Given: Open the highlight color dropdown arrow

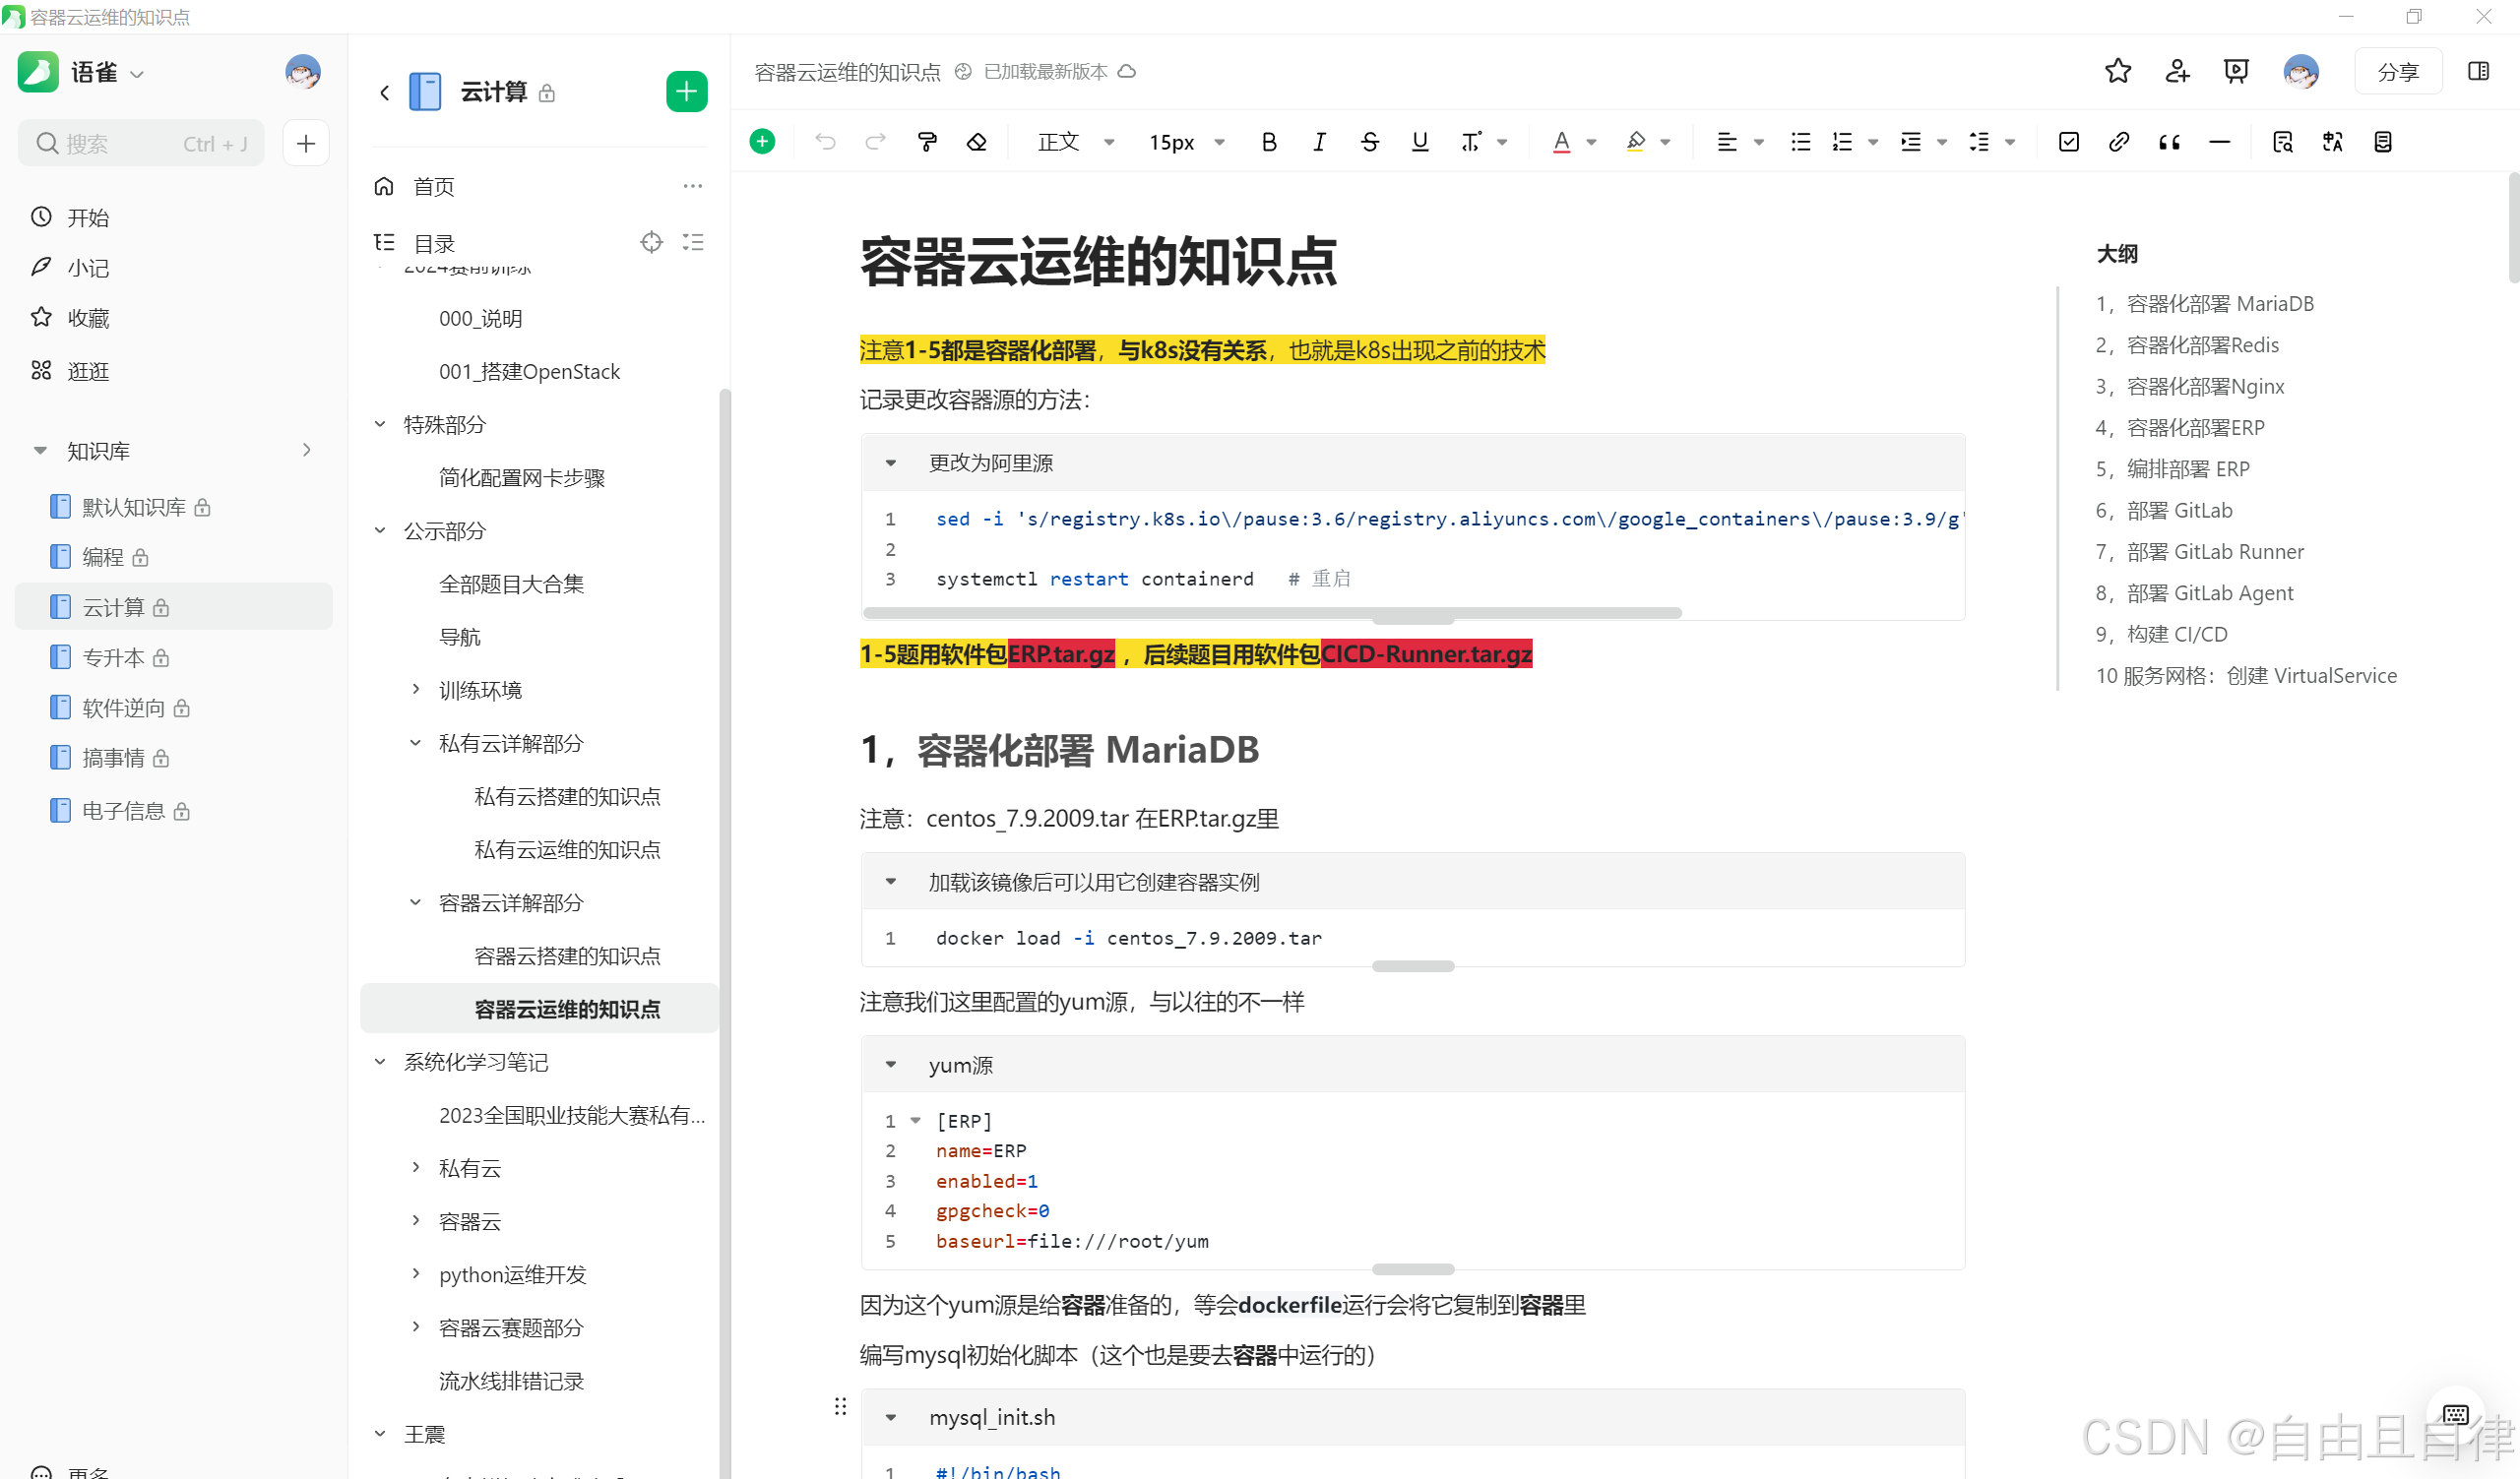Looking at the screenshot, I should coord(1665,142).
